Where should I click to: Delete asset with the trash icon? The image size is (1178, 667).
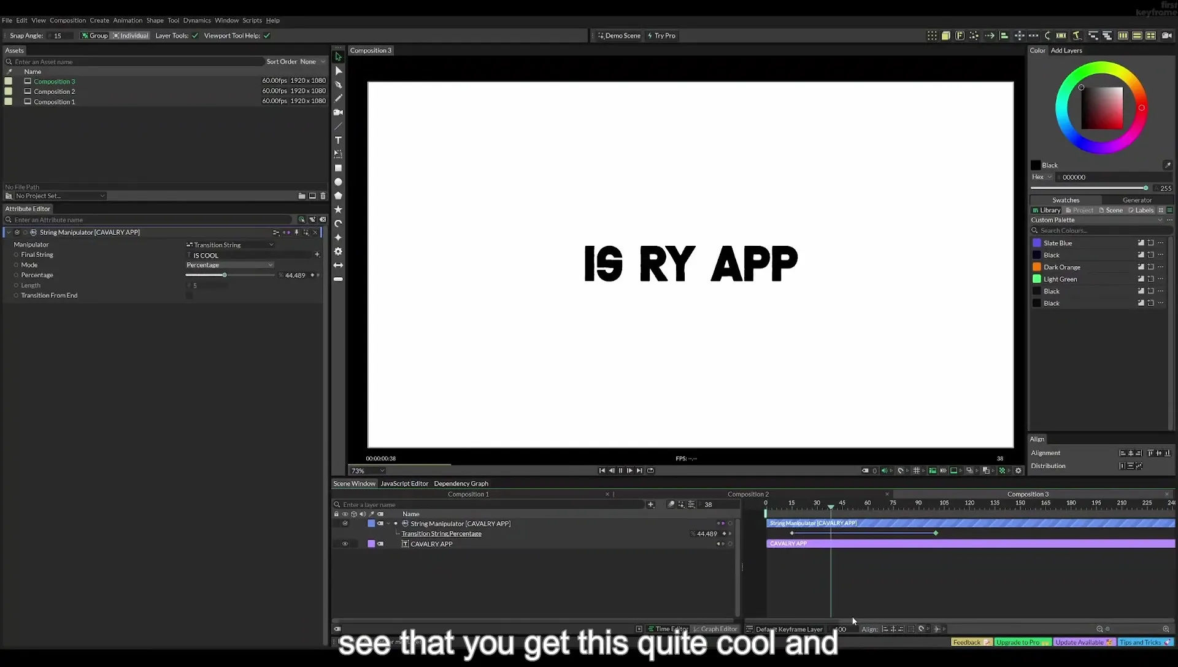pyautogui.click(x=323, y=196)
